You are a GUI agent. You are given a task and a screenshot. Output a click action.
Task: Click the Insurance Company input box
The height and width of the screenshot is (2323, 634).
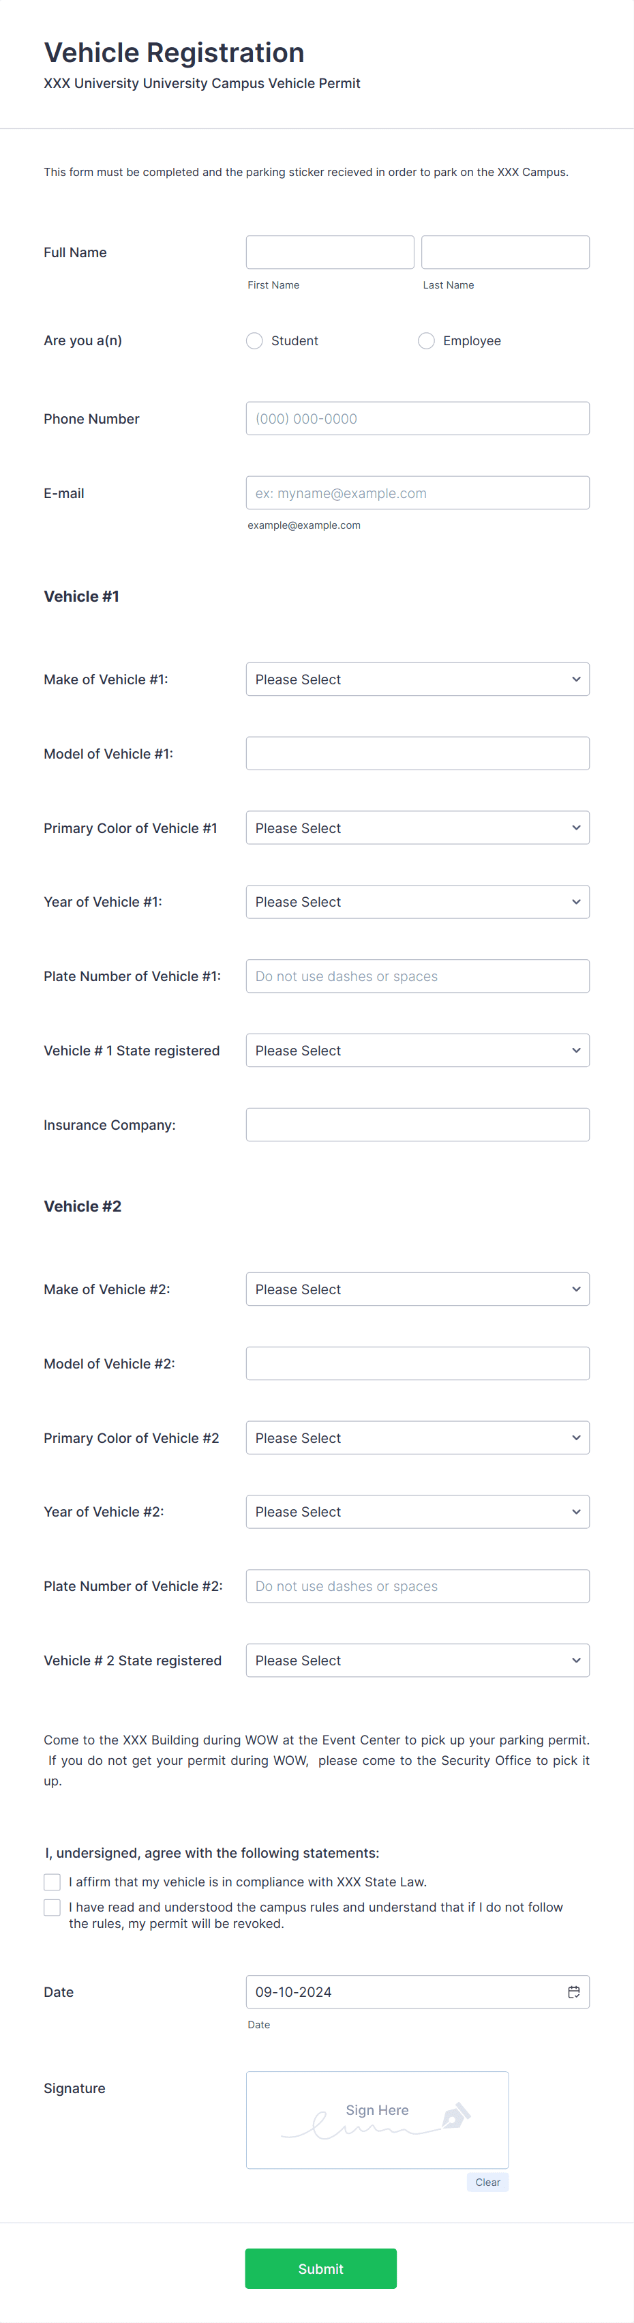pyautogui.click(x=417, y=1124)
